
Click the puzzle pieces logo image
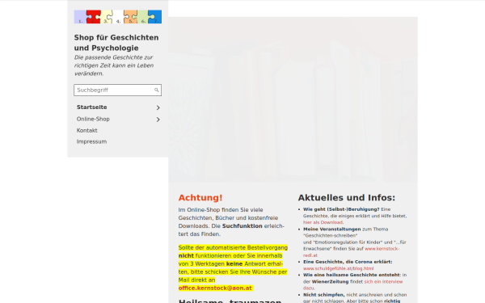coord(117,17)
